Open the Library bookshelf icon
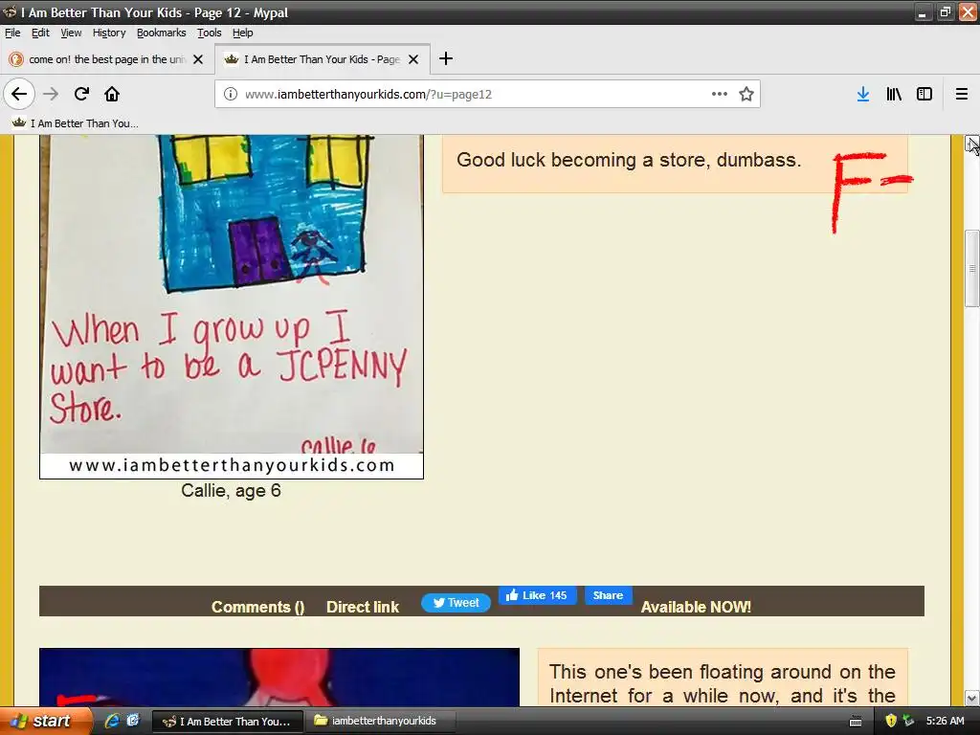980x735 pixels. pyautogui.click(x=894, y=94)
